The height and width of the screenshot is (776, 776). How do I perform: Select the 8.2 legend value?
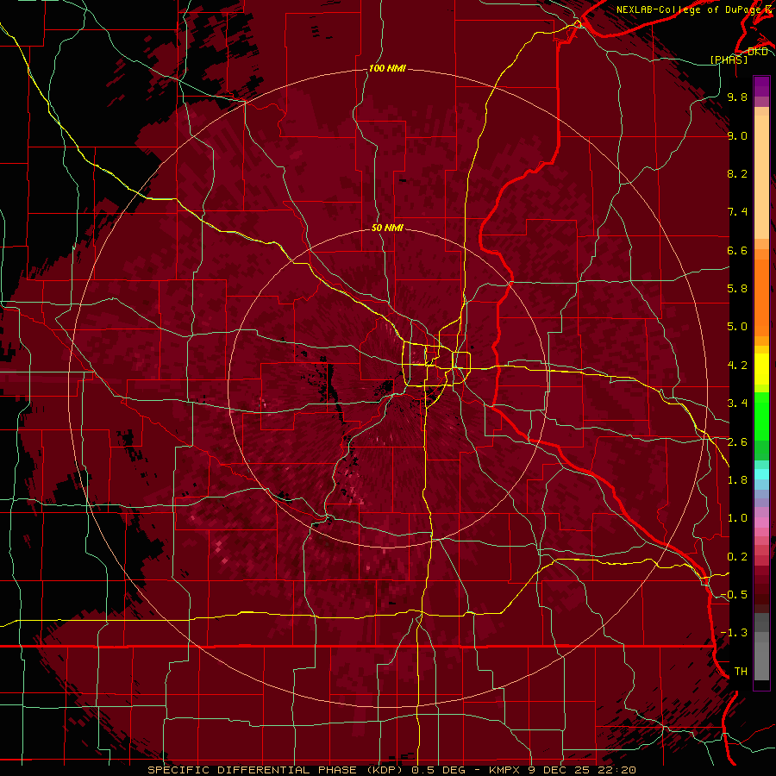click(x=737, y=173)
